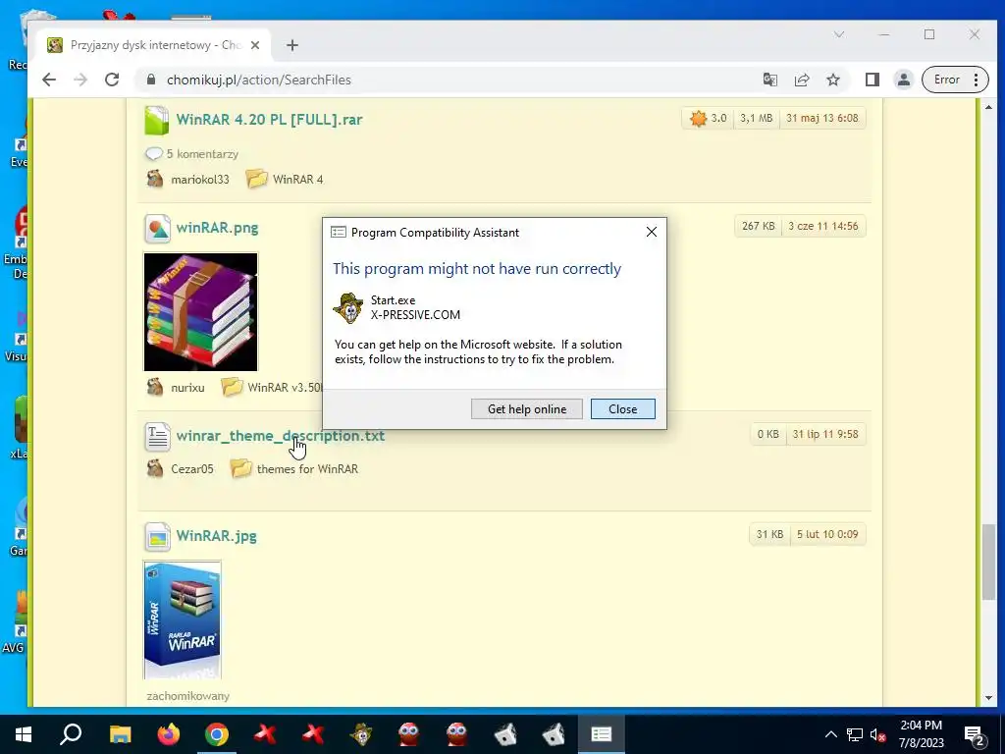Click the Start.exe program icon in dialog
This screenshot has width=1005, height=754.
coord(348,307)
